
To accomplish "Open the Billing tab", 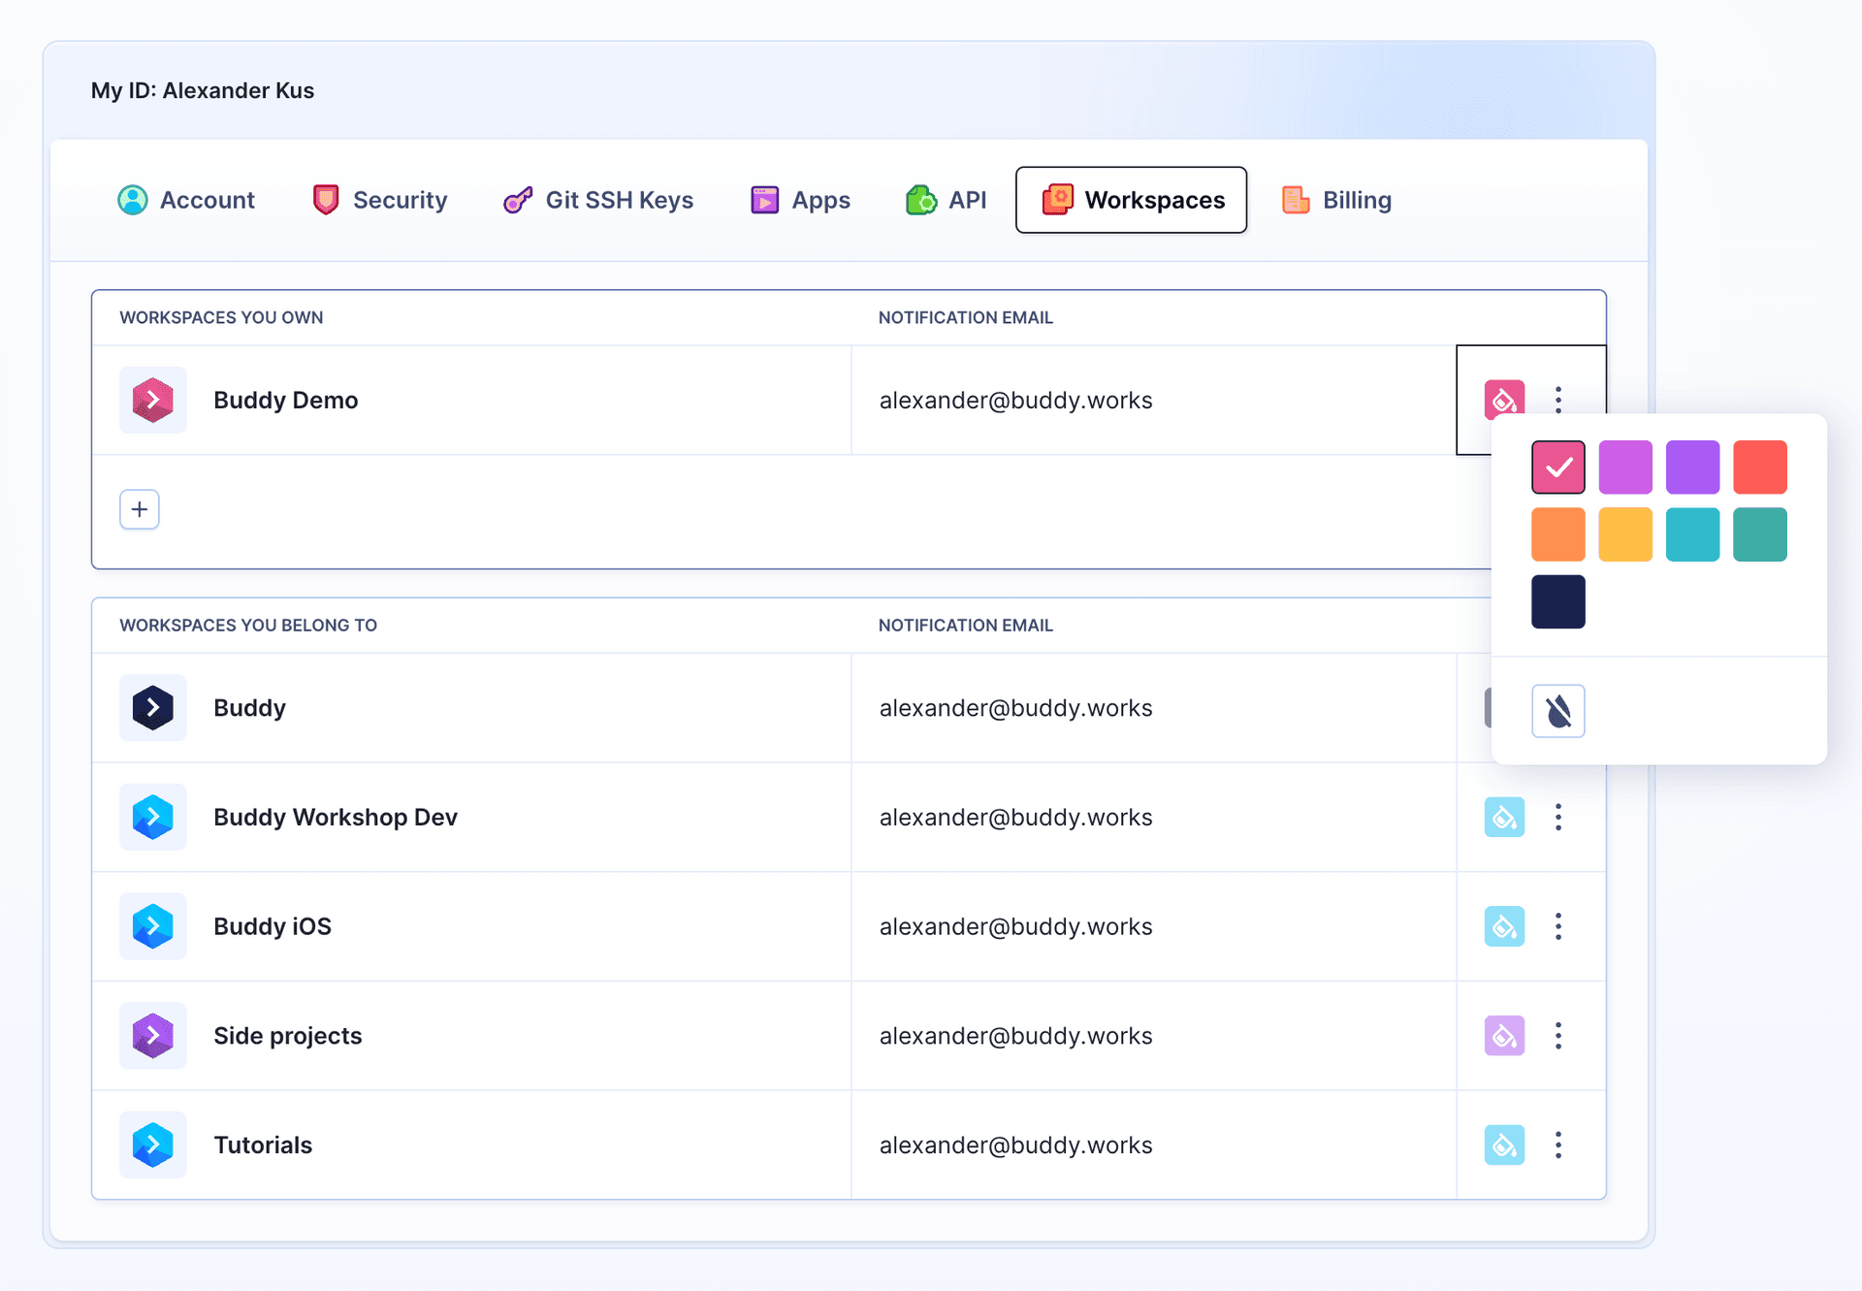I will [x=1336, y=200].
